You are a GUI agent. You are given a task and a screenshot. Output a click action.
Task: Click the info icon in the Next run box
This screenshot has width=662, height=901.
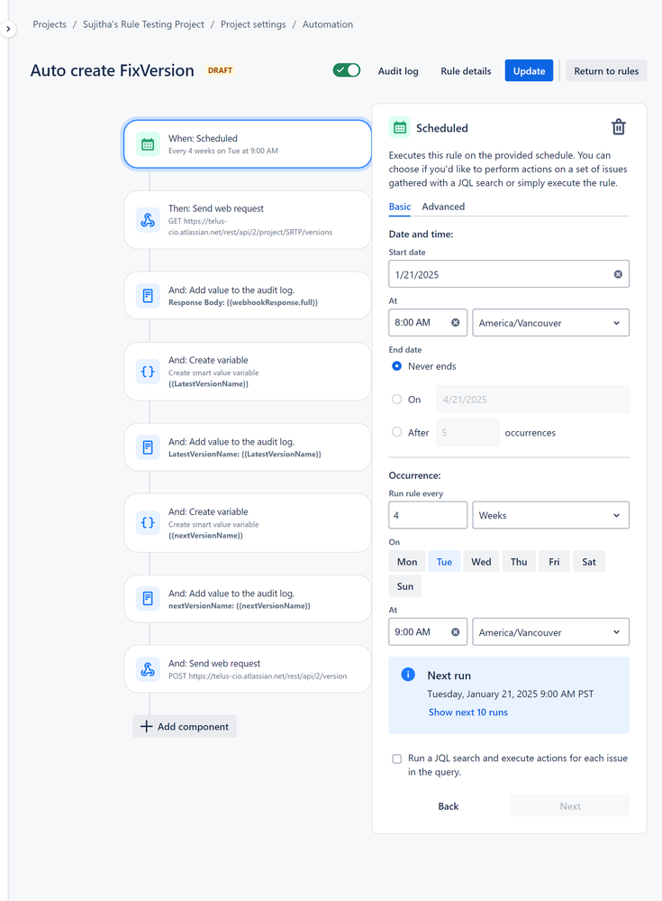tap(408, 674)
